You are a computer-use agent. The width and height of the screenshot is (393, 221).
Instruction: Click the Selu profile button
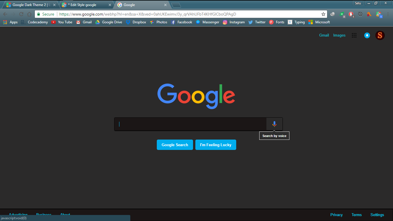[x=358, y=3]
